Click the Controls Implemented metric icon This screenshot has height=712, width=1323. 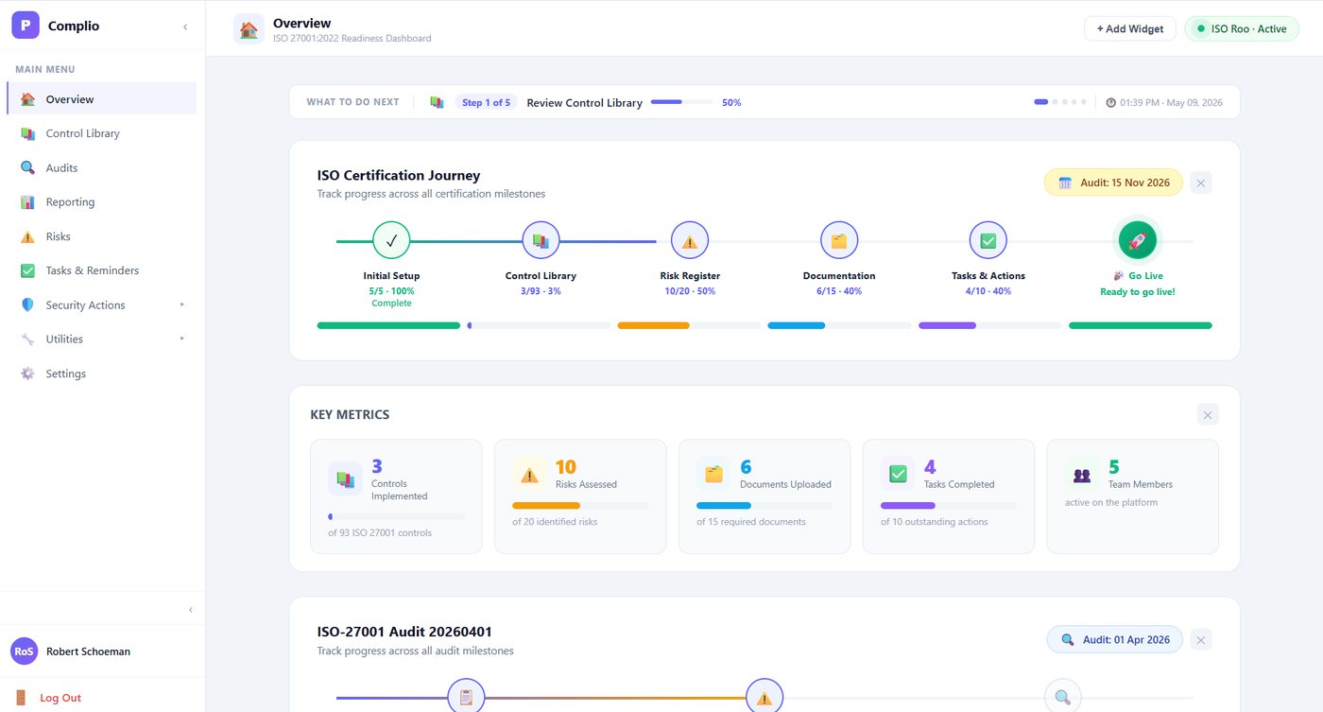point(345,478)
